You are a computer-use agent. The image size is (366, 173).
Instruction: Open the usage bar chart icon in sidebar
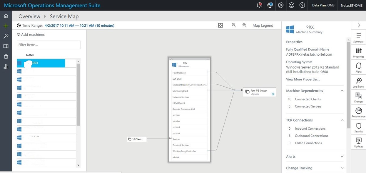click(6, 67)
